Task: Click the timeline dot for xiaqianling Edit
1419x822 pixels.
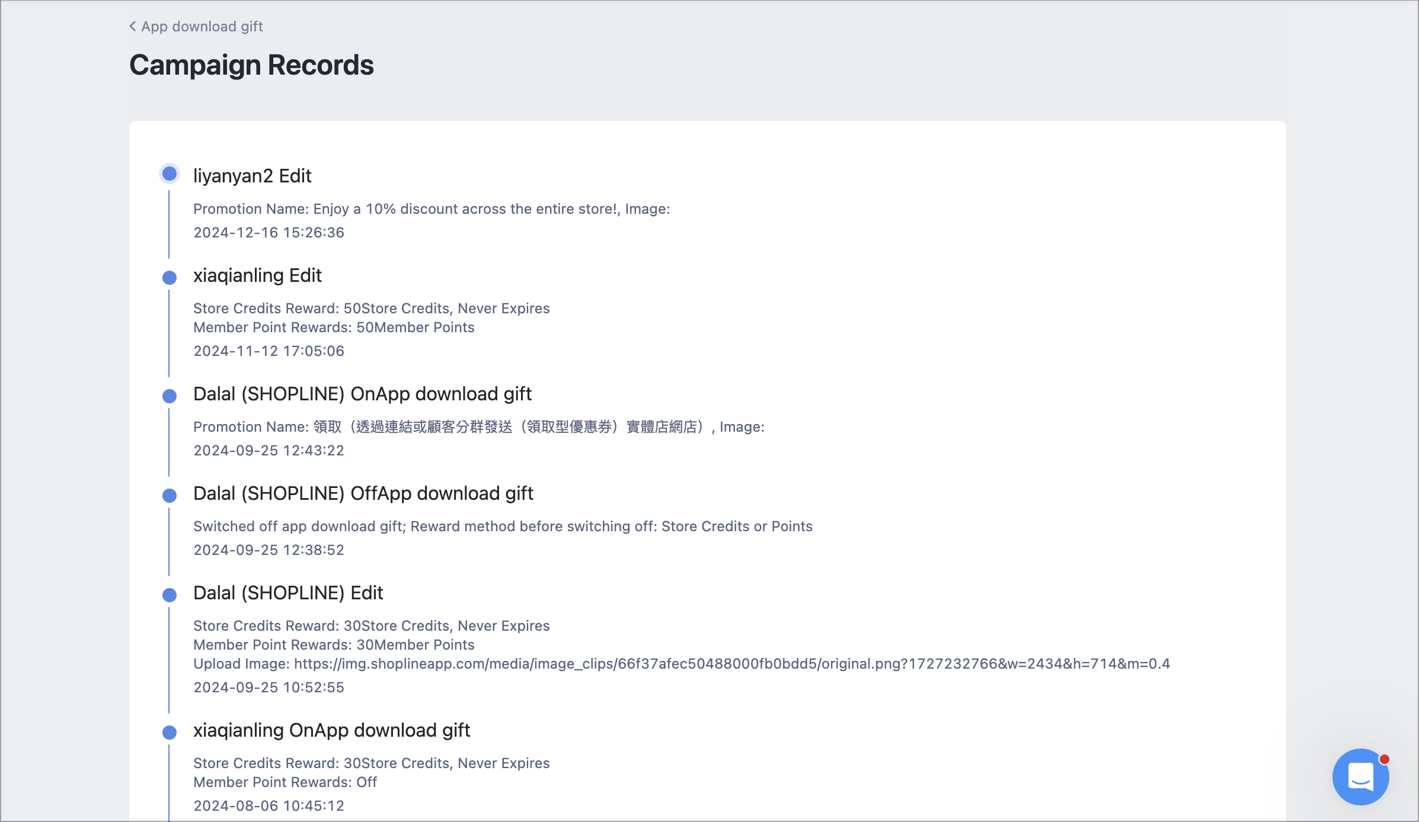Action: (170, 277)
